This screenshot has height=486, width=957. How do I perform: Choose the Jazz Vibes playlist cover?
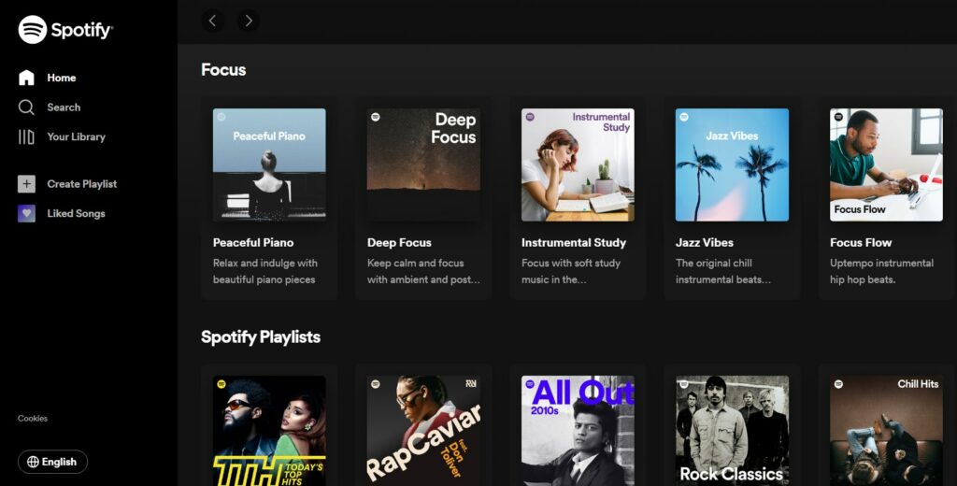click(x=732, y=164)
